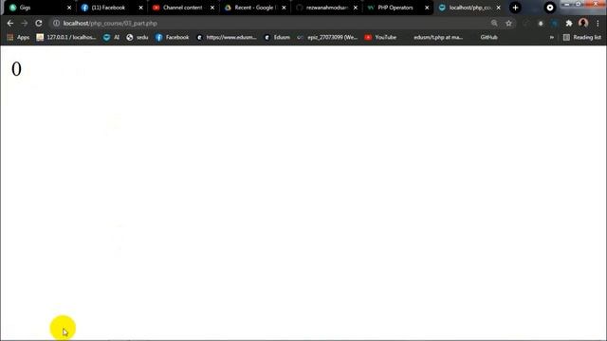Open the epiz_27073099 bookmark
This screenshot has width=607, height=341.
tap(327, 38)
